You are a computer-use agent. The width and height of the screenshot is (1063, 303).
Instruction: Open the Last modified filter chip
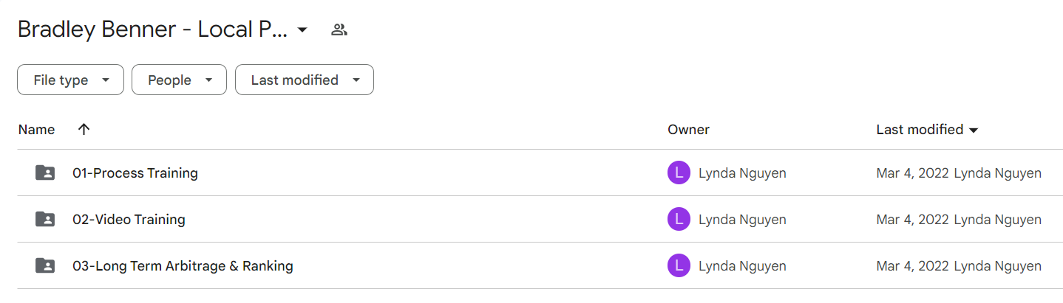(x=305, y=80)
